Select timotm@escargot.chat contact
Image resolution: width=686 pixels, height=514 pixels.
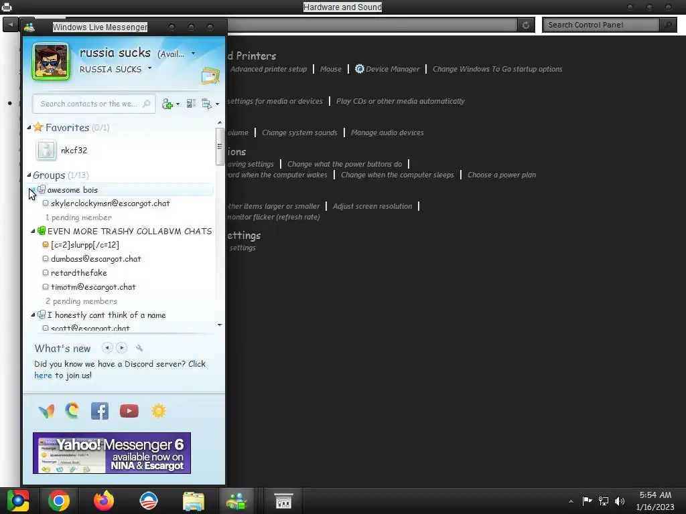click(x=93, y=287)
